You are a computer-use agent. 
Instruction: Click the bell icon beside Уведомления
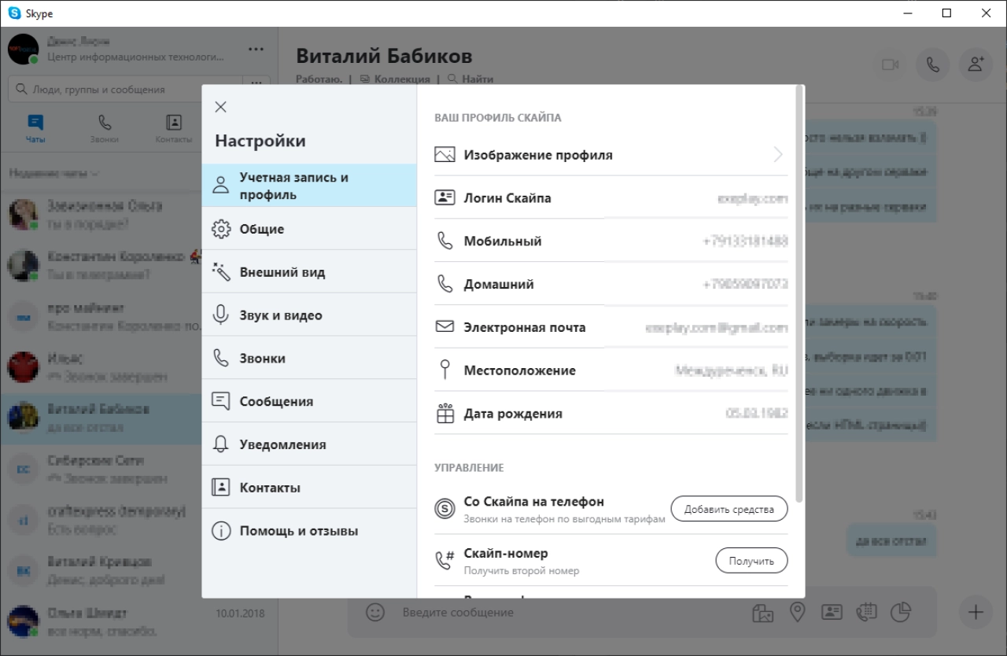pyautogui.click(x=221, y=444)
